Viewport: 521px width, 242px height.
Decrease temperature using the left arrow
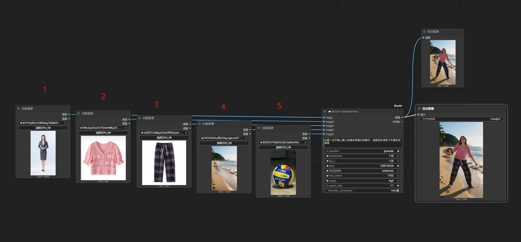click(327, 156)
